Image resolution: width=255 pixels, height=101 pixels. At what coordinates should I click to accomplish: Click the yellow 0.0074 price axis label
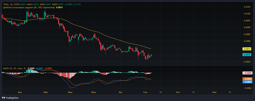pyautogui.click(x=247, y=49)
